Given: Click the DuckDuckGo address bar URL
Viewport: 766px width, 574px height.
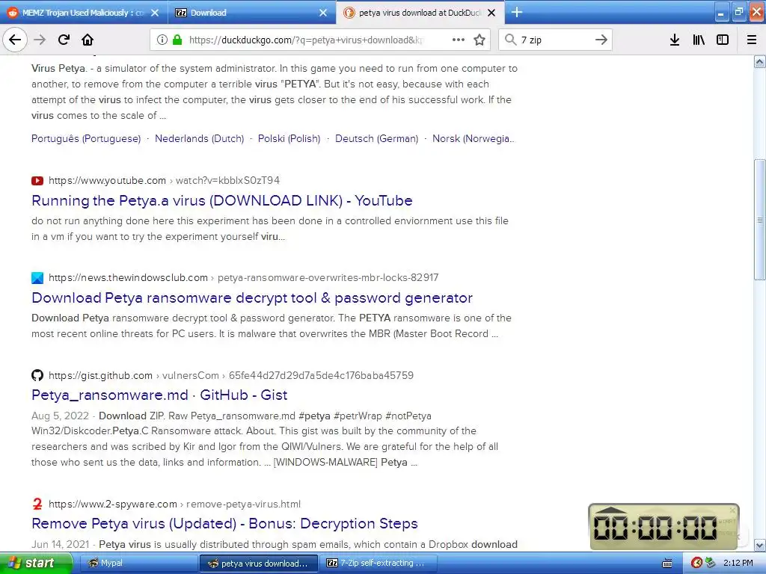Looking at the screenshot, I should (x=306, y=40).
